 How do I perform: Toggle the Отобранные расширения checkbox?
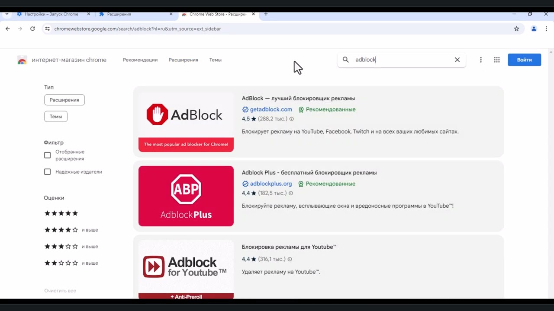tap(48, 155)
